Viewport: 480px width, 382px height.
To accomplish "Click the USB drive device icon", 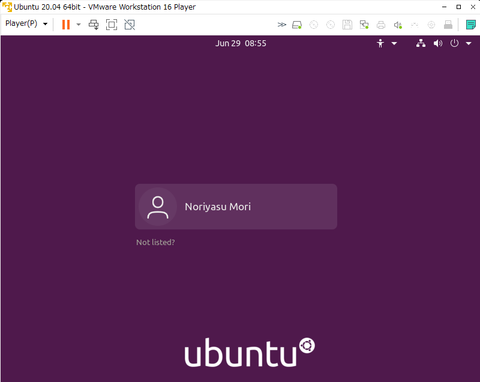I will [448, 25].
